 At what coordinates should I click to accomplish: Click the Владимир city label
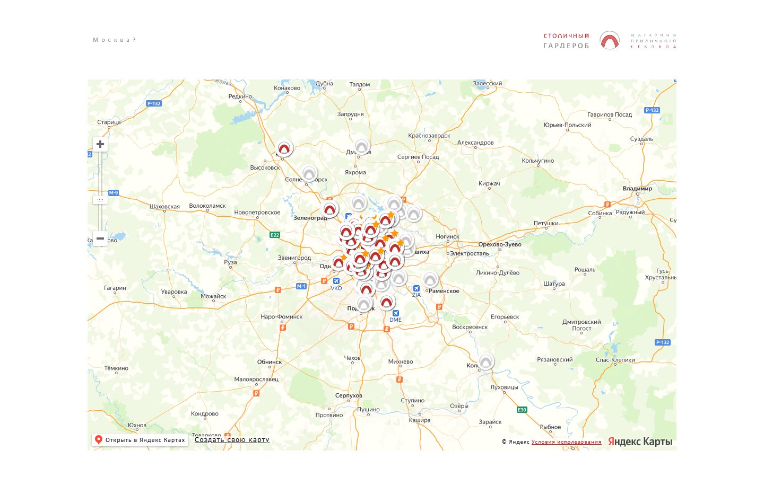tap(637, 189)
